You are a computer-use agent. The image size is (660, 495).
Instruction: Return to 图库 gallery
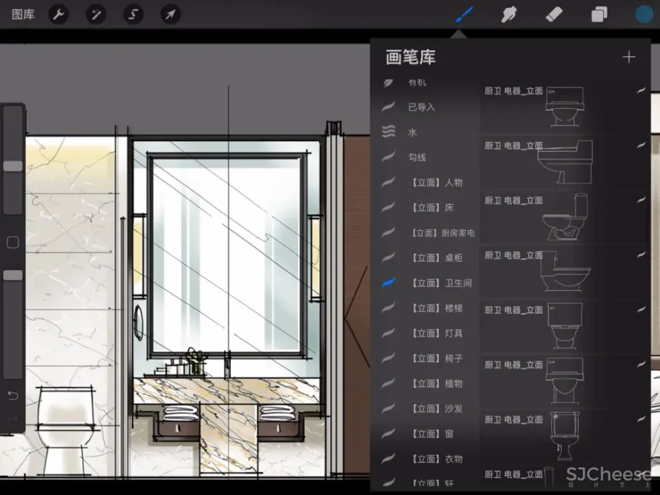pos(23,15)
